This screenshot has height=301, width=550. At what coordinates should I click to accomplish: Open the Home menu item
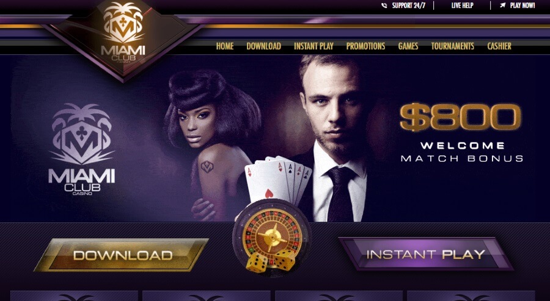point(225,46)
